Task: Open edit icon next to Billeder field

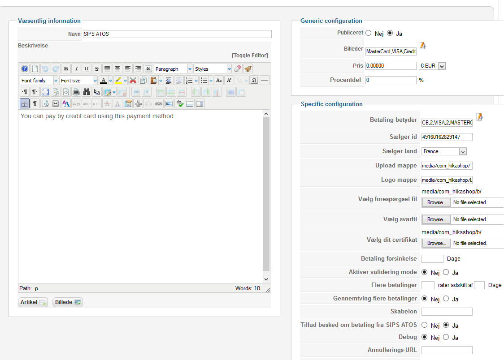Action: pos(422,46)
